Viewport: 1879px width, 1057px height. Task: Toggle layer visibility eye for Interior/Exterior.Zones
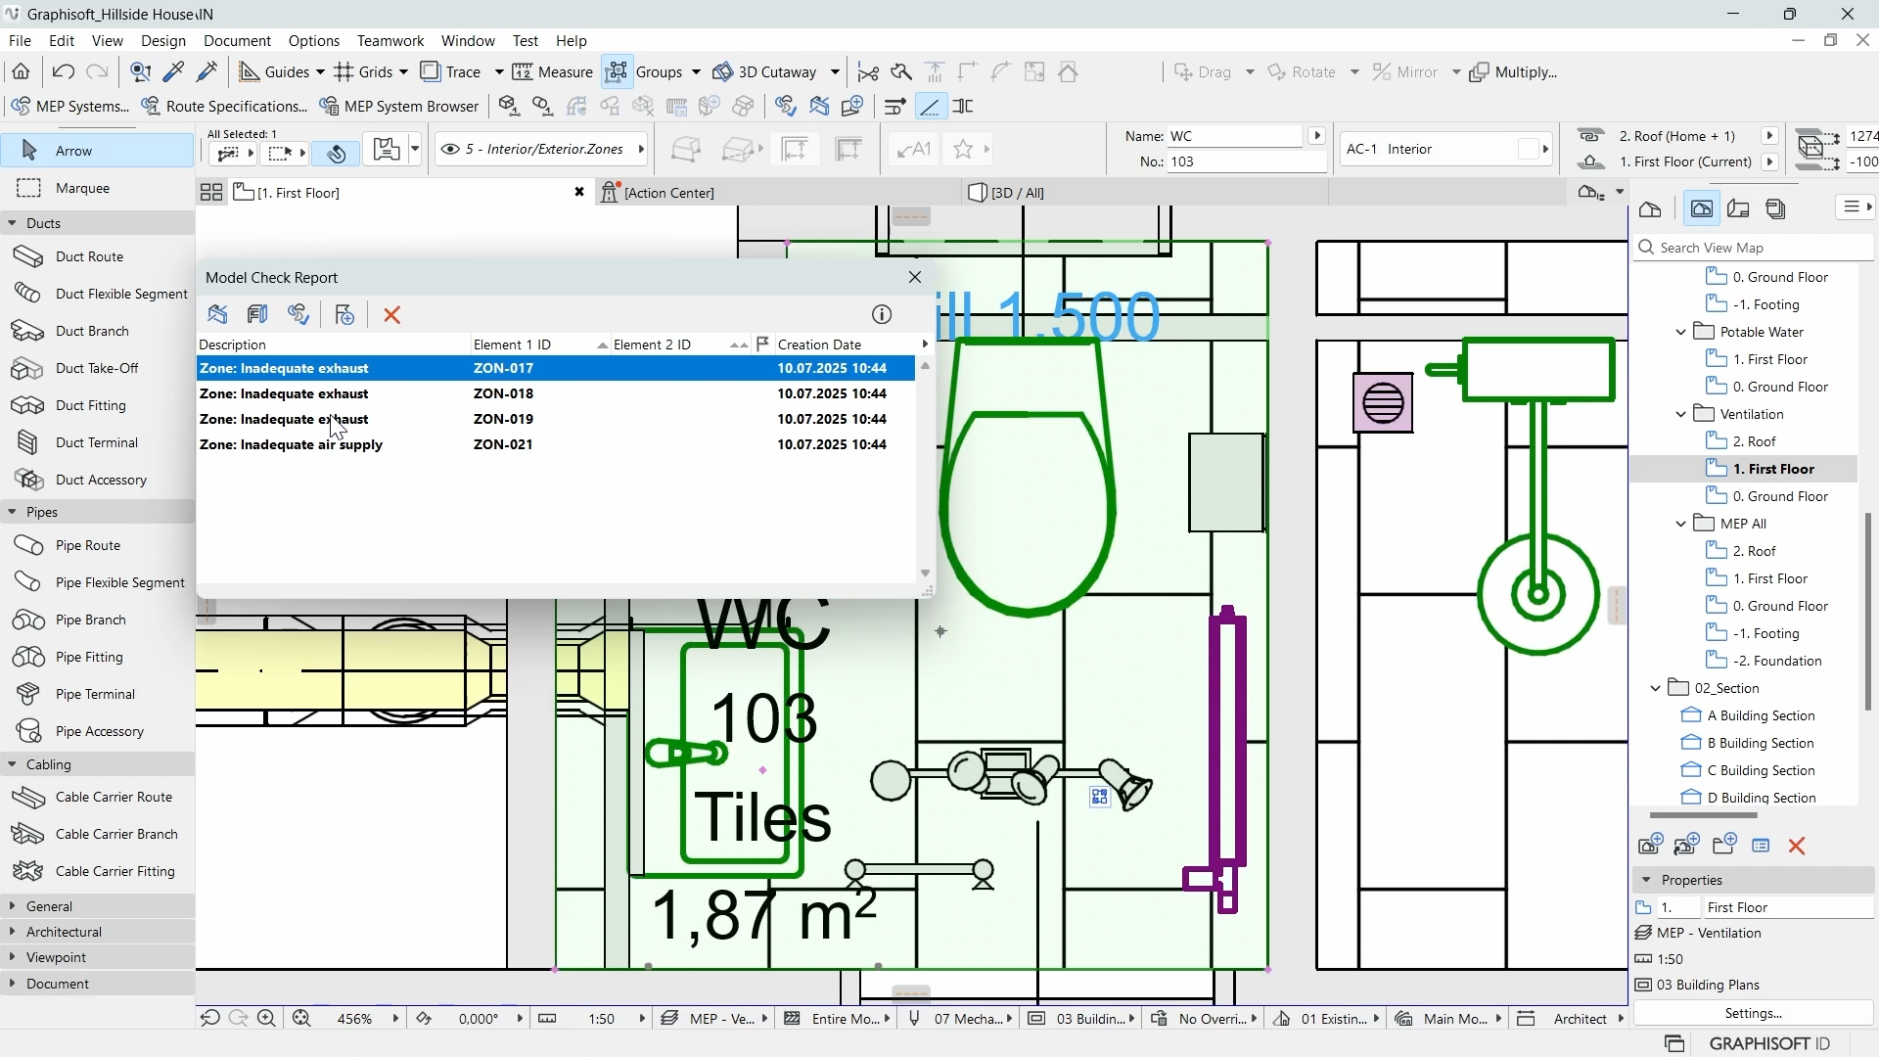(x=450, y=149)
